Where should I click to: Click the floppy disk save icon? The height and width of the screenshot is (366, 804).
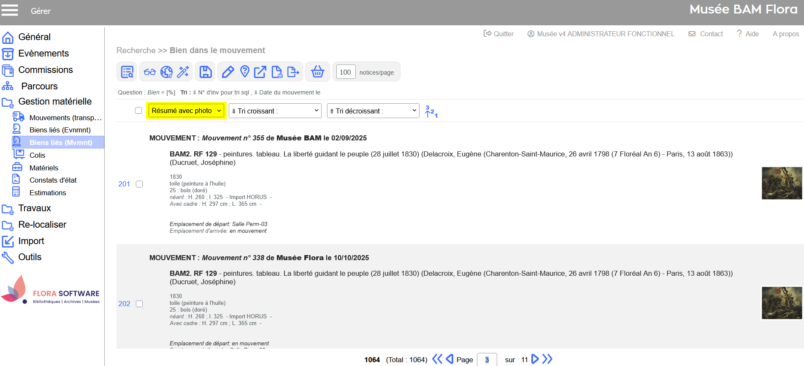[206, 72]
